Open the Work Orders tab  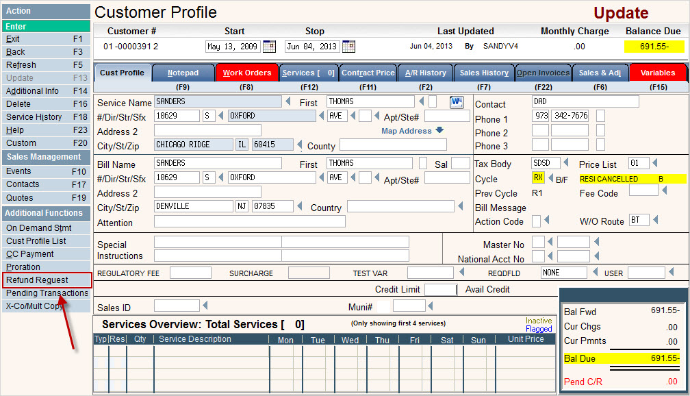tap(247, 73)
